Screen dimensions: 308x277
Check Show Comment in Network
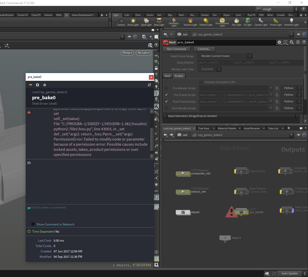33,224
